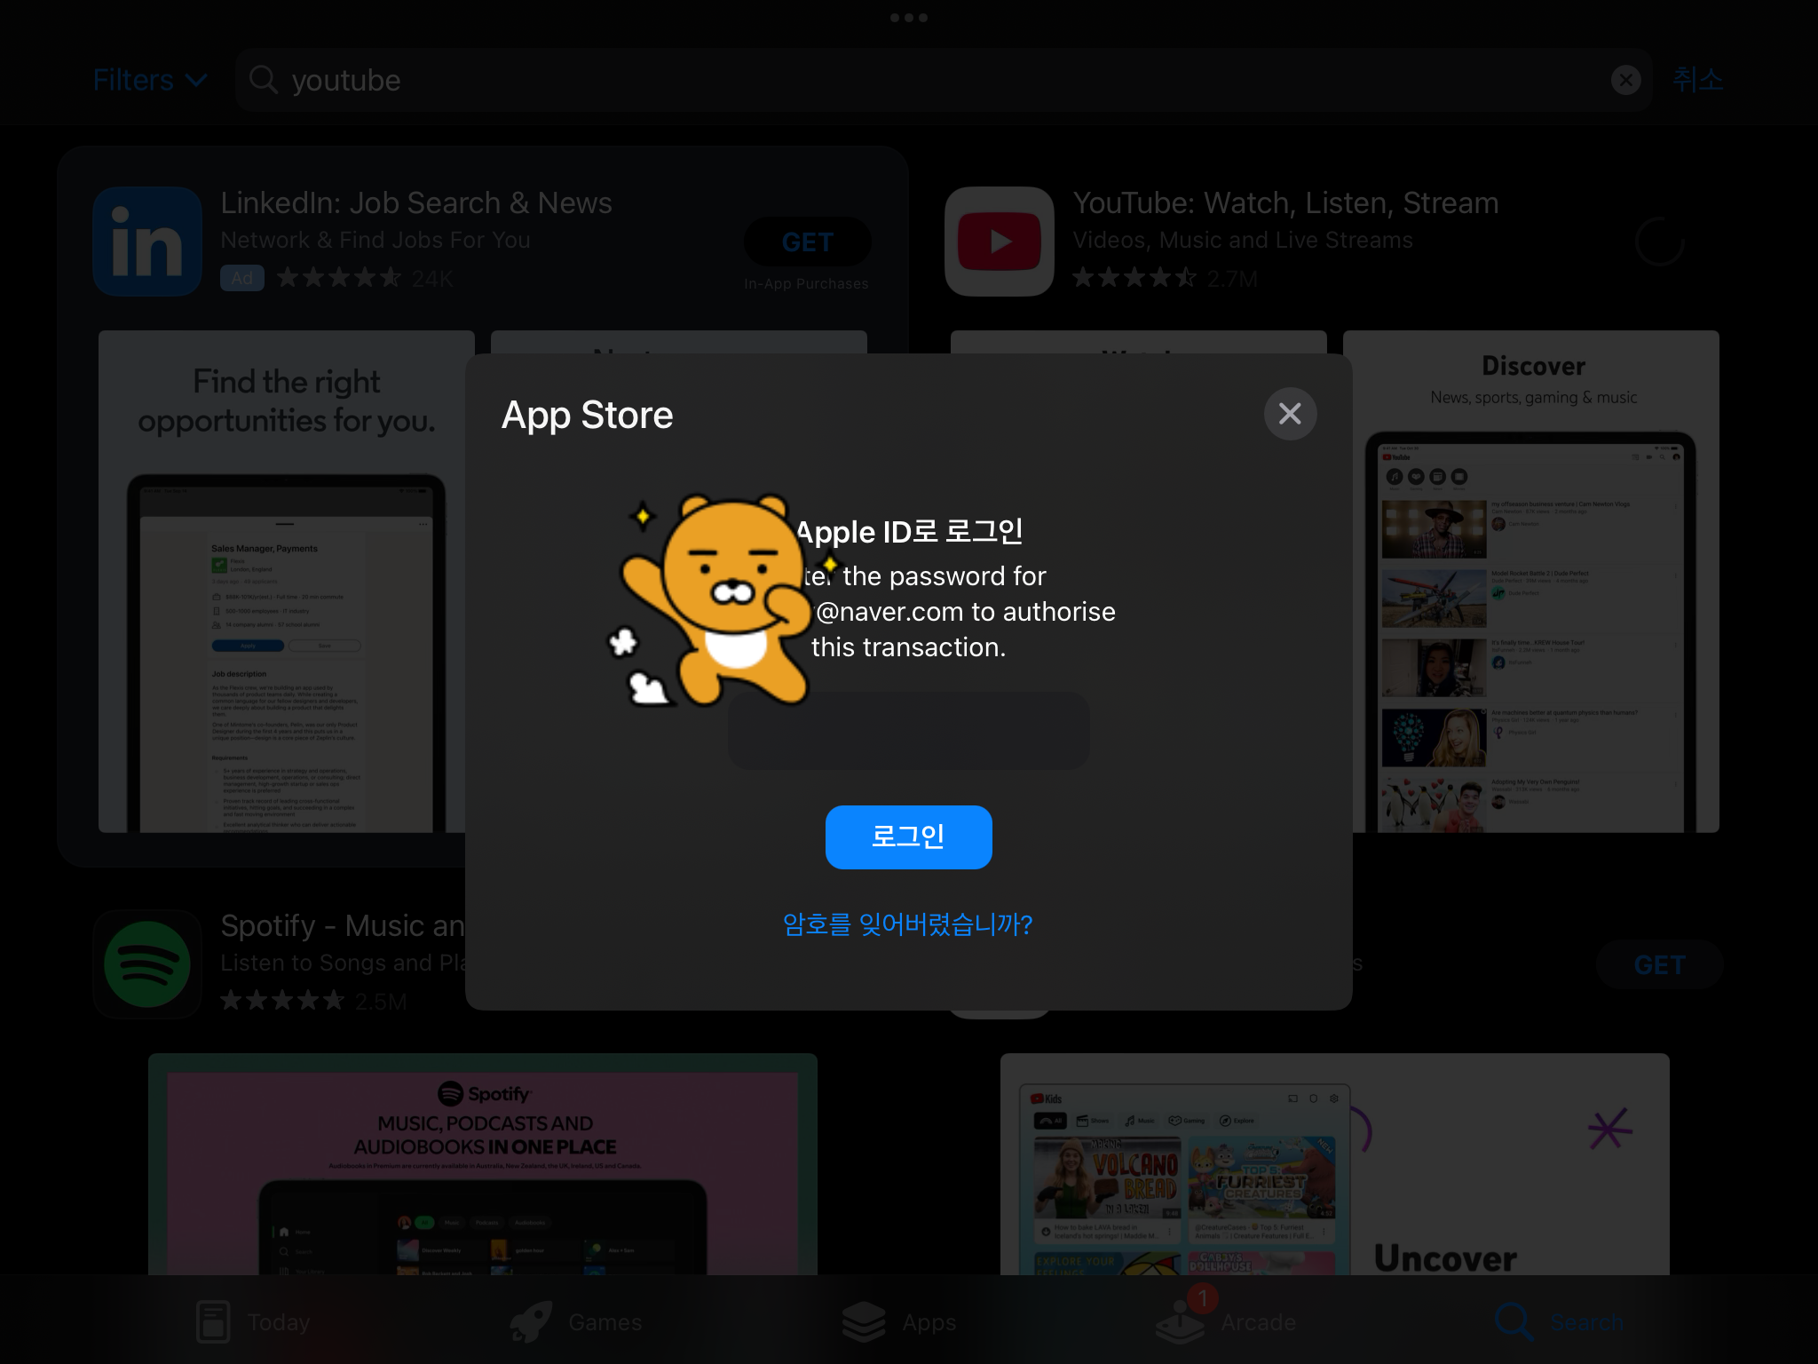The image size is (1818, 1364).
Task: Open LinkedIn 'Find the right opportunities' screenshot
Action: (287, 582)
